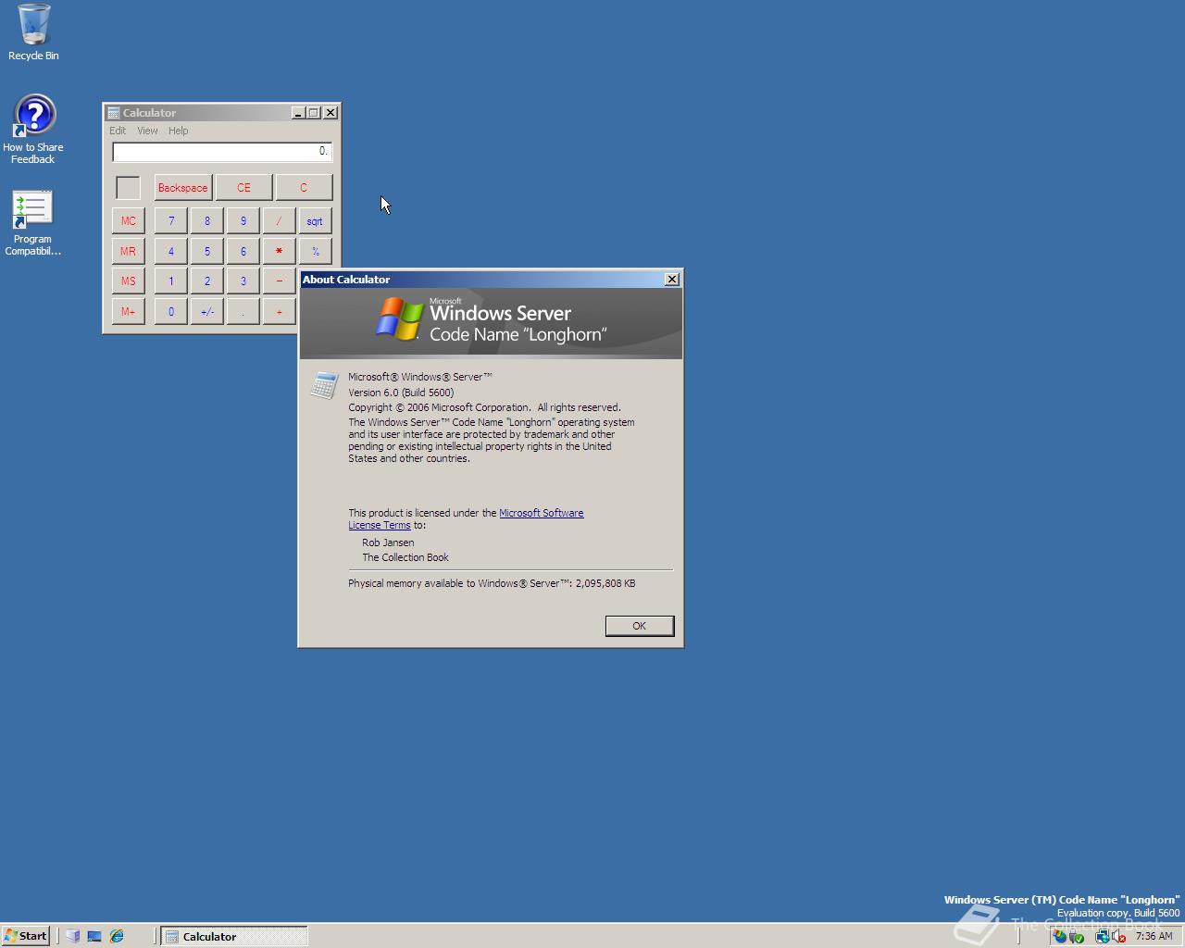Click the minus (-) button
Viewport: 1185px width, 948px height.
click(x=279, y=281)
